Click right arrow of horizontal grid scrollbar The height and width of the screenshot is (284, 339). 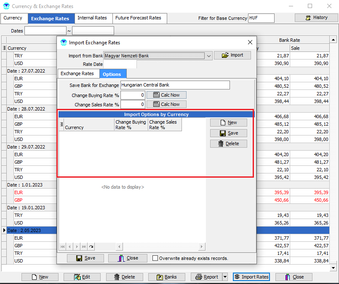point(202,246)
